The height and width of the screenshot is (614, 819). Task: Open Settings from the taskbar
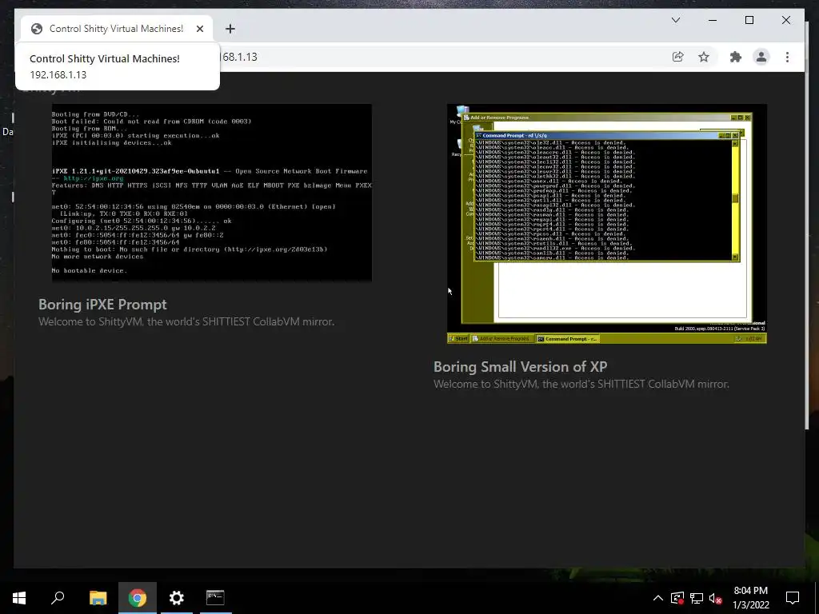tap(177, 598)
